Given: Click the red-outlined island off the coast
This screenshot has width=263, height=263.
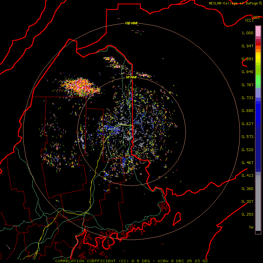Looking at the screenshot, I should point(177,219).
